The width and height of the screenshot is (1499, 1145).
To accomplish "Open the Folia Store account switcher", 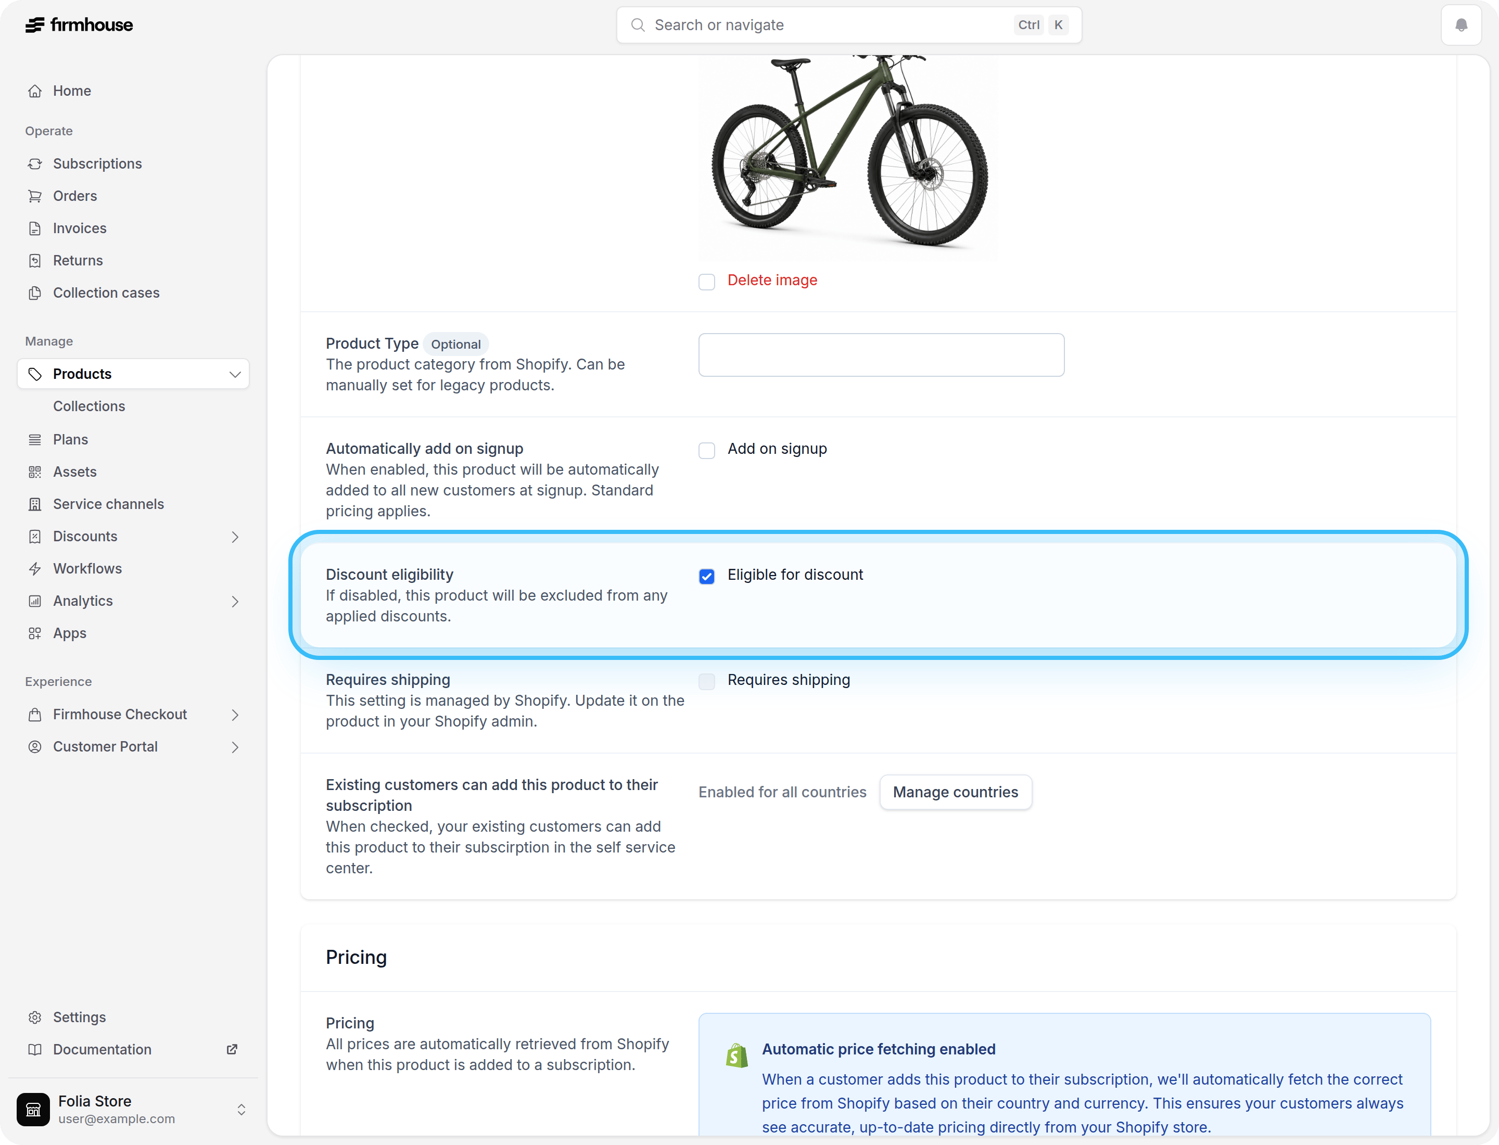I will point(242,1110).
